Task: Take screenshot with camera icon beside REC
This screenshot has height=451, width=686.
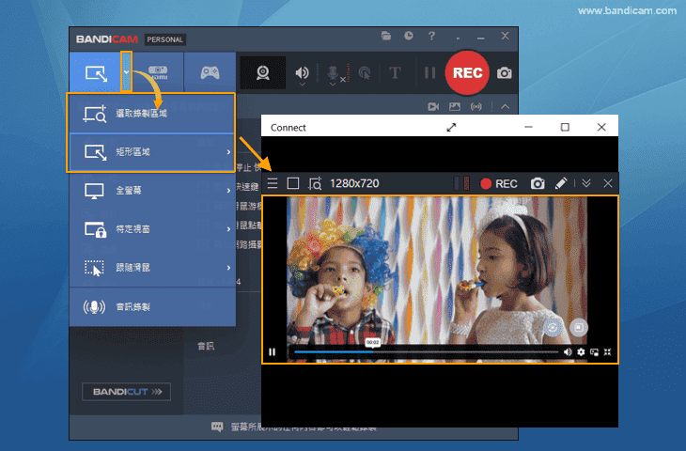Action: [504, 72]
